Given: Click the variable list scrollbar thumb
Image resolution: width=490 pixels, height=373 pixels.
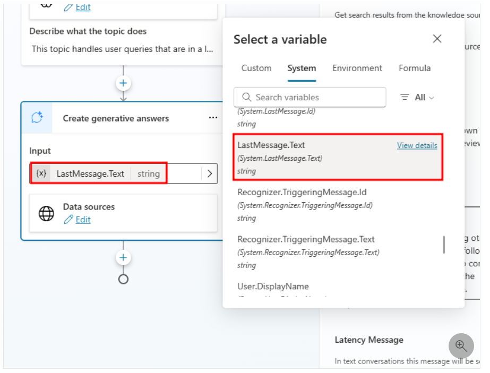Looking at the screenshot, I should point(444,245).
